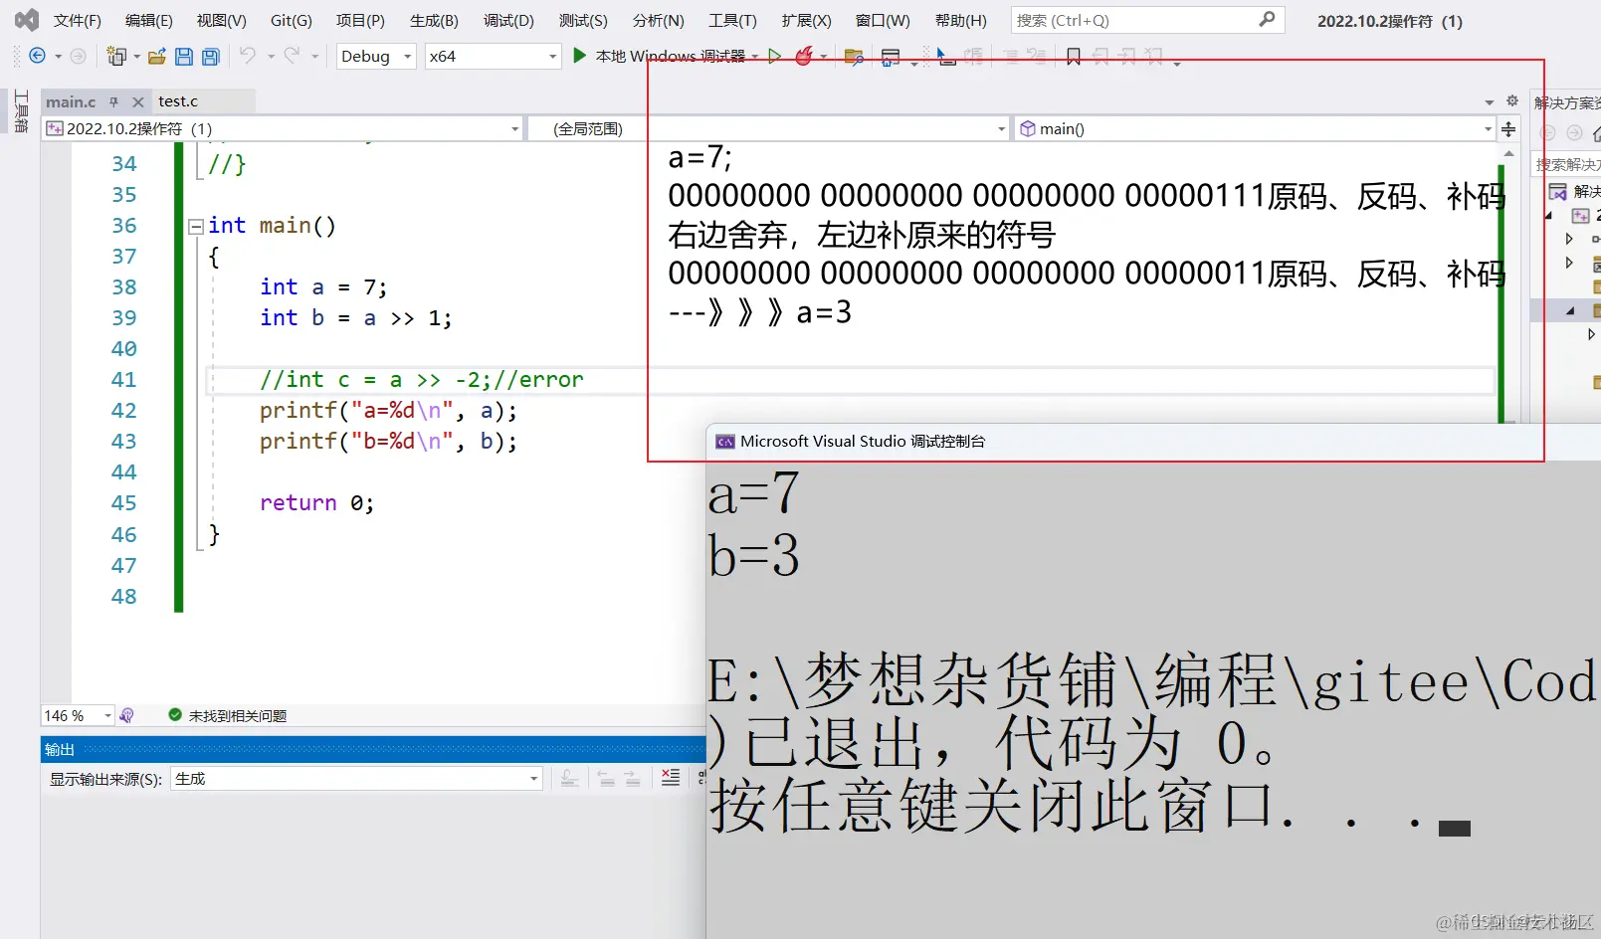Open the 扩展(X) menu

[x=806, y=20]
